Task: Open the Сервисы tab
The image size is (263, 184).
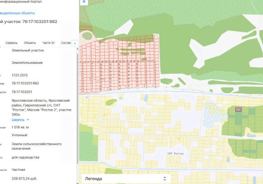Action: [12, 43]
